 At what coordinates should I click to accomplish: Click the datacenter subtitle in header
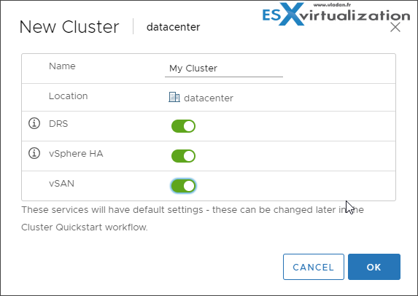pyautogui.click(x=174, y=27)
